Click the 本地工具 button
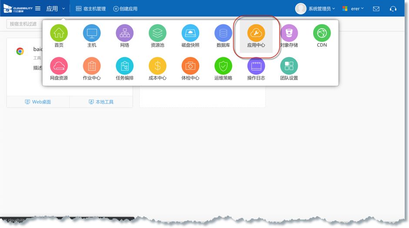 101,102
